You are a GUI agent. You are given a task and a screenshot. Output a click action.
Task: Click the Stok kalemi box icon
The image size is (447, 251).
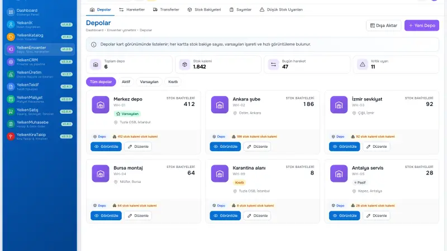coord(184,65)
